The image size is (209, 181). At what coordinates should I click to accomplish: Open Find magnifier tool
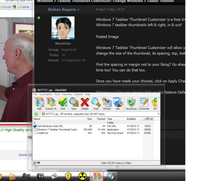[96, 104]
